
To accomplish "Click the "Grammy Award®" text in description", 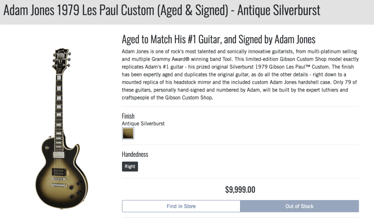I will tap(171, 59).
